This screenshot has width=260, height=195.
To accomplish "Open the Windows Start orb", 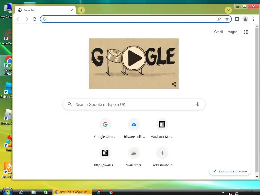I will pos(7,192).
